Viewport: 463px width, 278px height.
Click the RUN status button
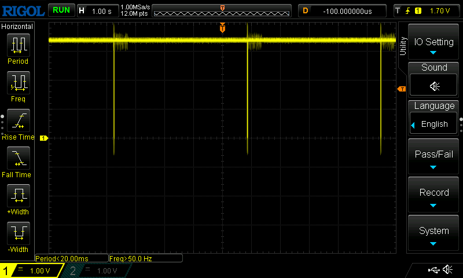click(61, 10)
